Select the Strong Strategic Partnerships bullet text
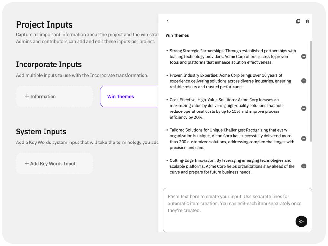Viewport: 328px width, 246px height. (x=233, y=56)
